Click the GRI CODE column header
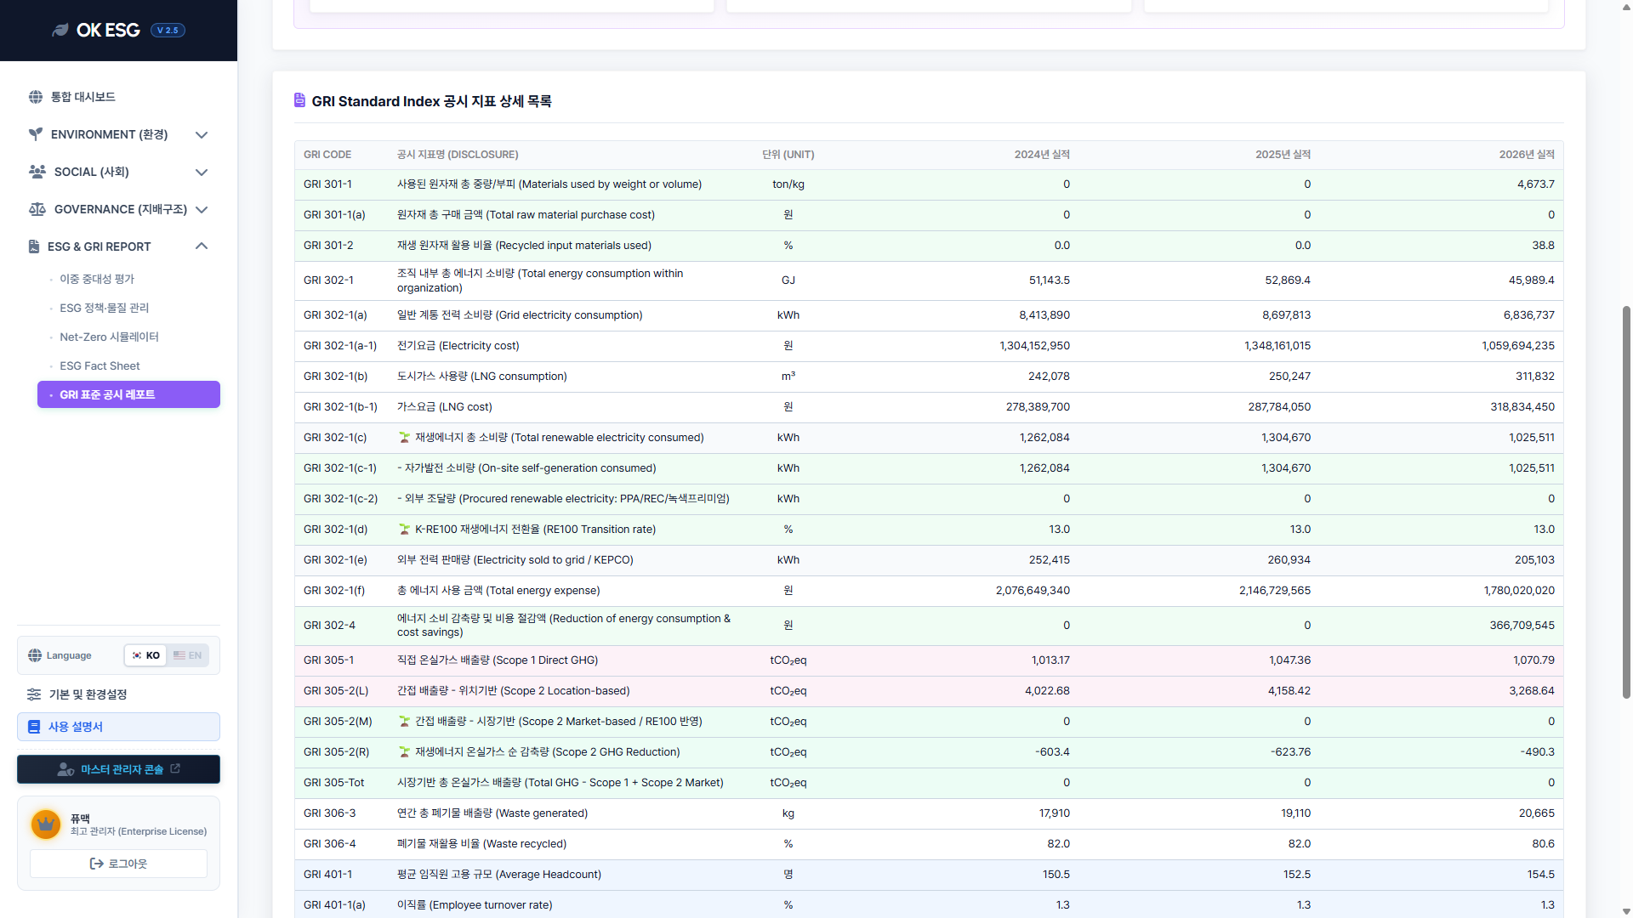The height and width of the screenshot is (918, 1633). pyautogui.click(x=327, y=155)
